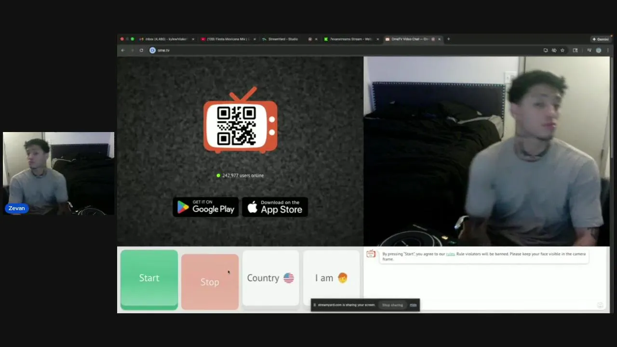Viewport: 617px width, 347px height.
Task: Close the StreamYard Studio tab
Action: pyautogui.click(x=316, y=39)
